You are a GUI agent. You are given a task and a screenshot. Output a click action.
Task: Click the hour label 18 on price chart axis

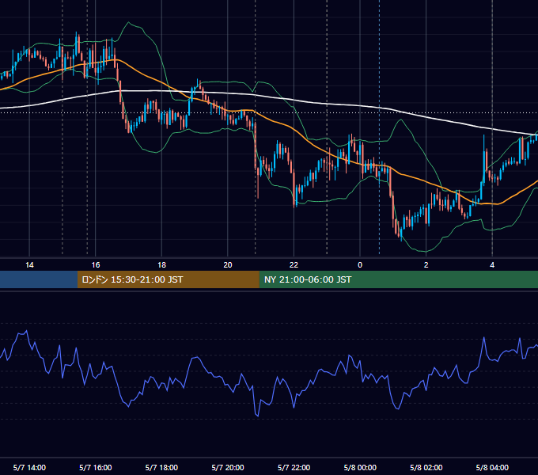click(161, 265)
